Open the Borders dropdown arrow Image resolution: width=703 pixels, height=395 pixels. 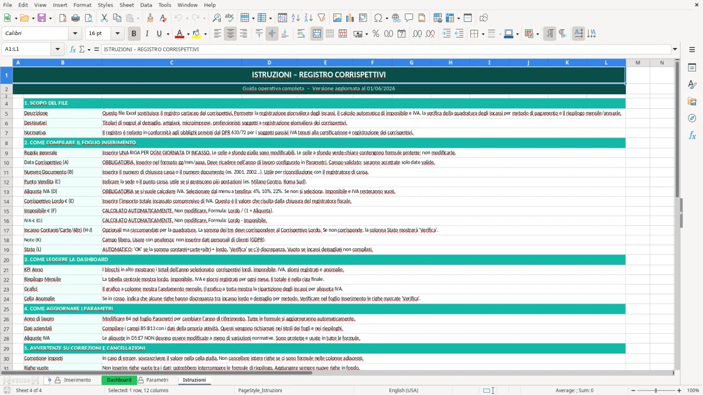[x=482, y=34]
